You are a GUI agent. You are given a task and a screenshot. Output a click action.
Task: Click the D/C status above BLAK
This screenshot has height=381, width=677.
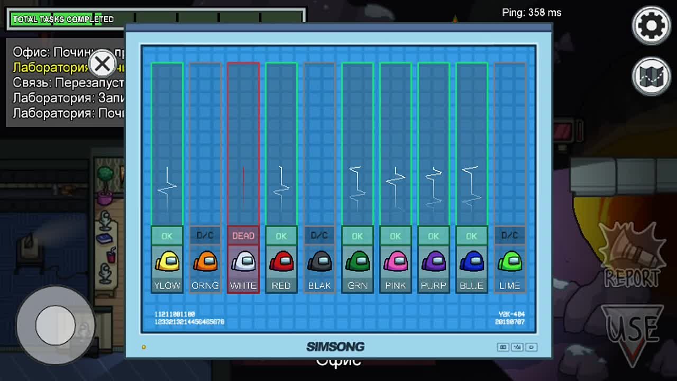(319, 236)
